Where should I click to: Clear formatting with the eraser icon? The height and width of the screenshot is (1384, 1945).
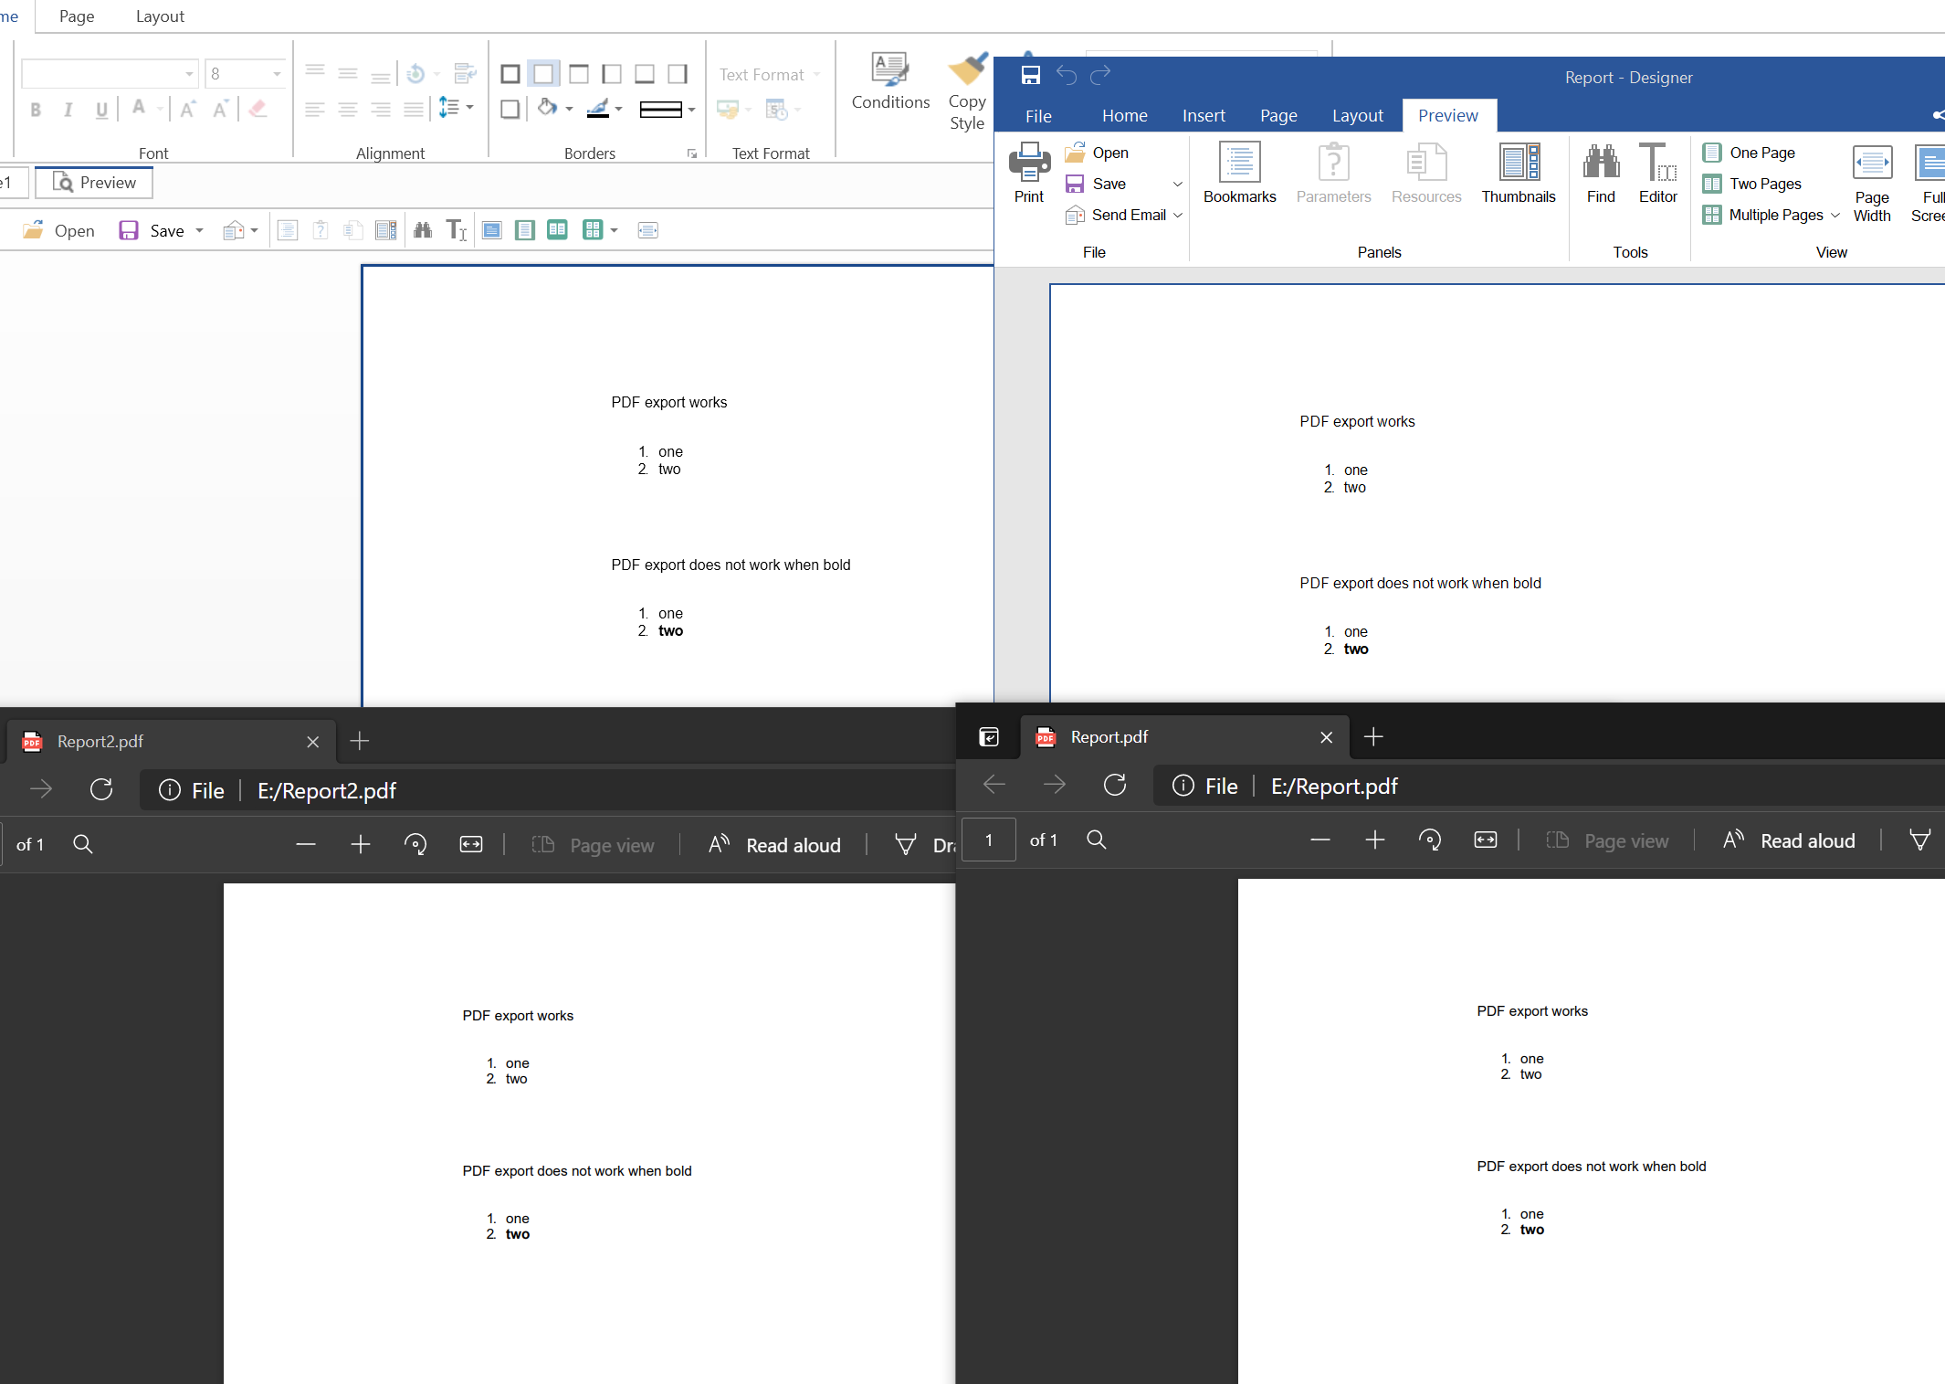pos(258,110)
